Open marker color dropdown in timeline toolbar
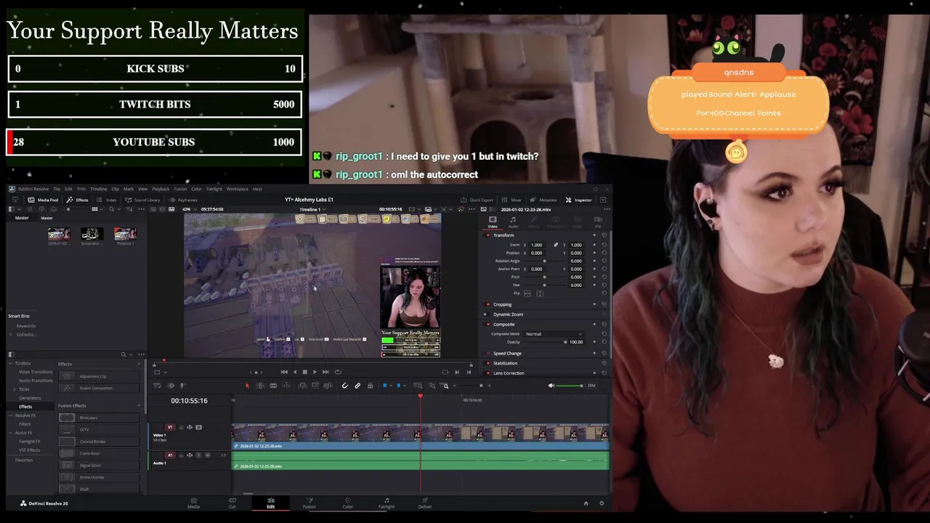The height and width of the screenshot is (523, 930). (404, 386)
